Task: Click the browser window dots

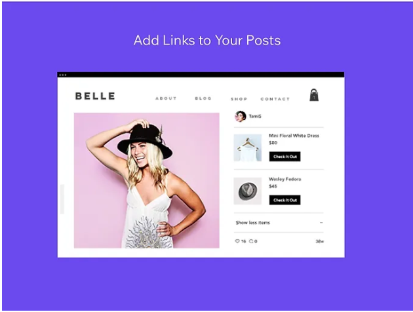Action: pyautogui.click(x=63, y=75)
